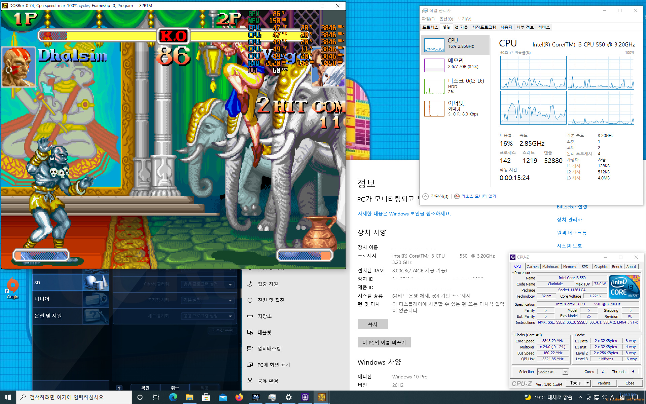Screen dimensions: 646x404
Task: Open CPU-Z Tools dropdown arrow
Action: [587, 383]
